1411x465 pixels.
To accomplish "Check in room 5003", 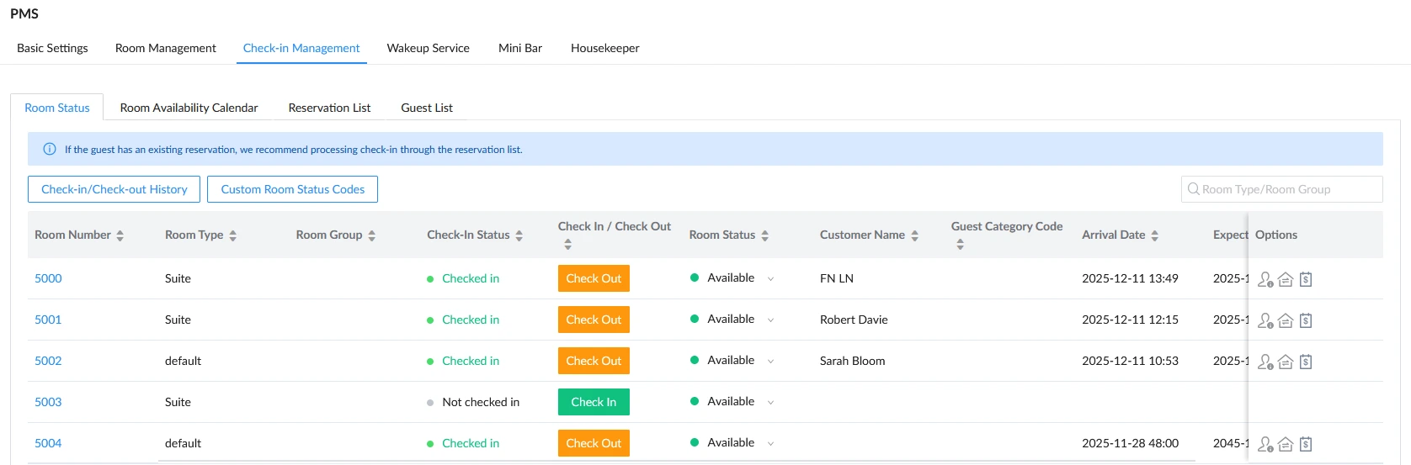I will pos(594,402).
